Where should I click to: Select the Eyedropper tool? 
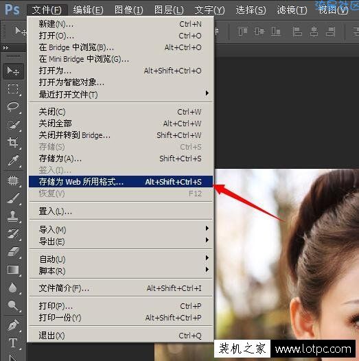click(x=13, y=161)
